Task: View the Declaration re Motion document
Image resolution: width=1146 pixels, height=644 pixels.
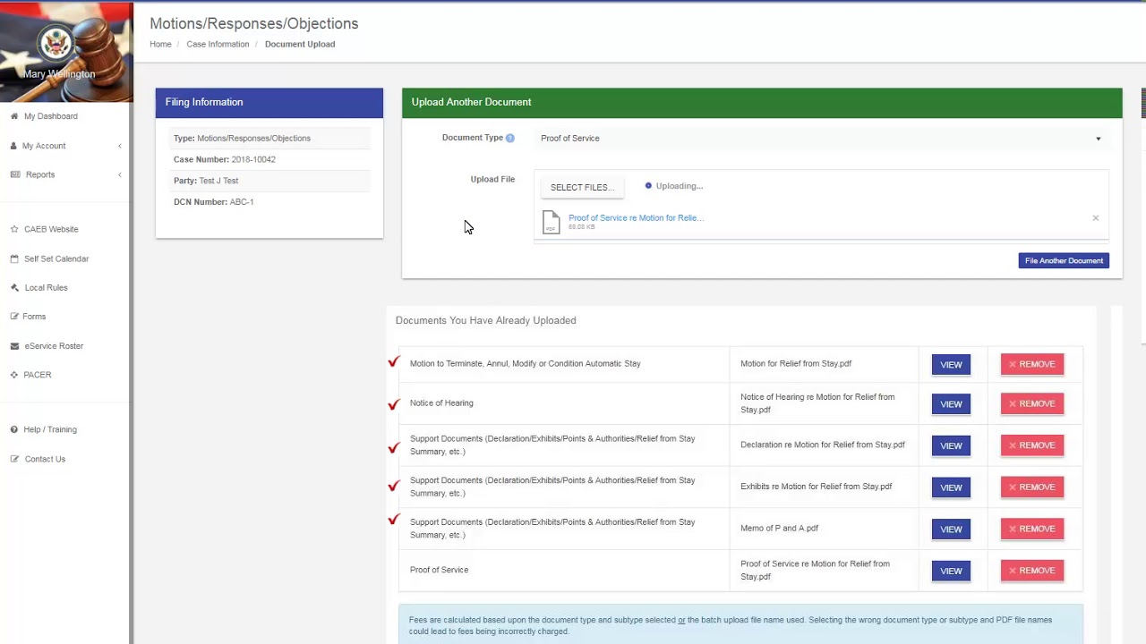Action: pos(951,445)
